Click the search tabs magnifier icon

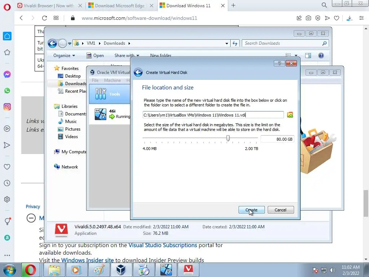click(324, 5)
